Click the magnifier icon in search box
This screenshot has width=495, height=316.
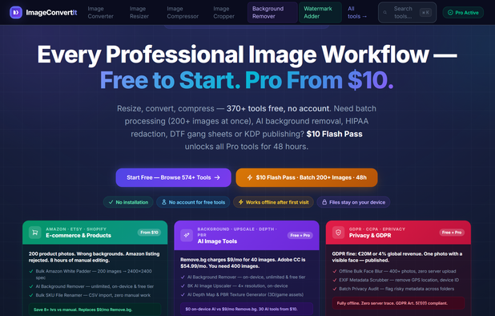coord(385,13)
